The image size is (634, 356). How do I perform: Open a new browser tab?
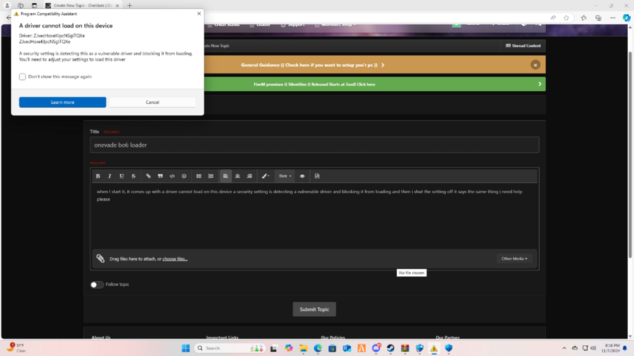tap(129, 6)
